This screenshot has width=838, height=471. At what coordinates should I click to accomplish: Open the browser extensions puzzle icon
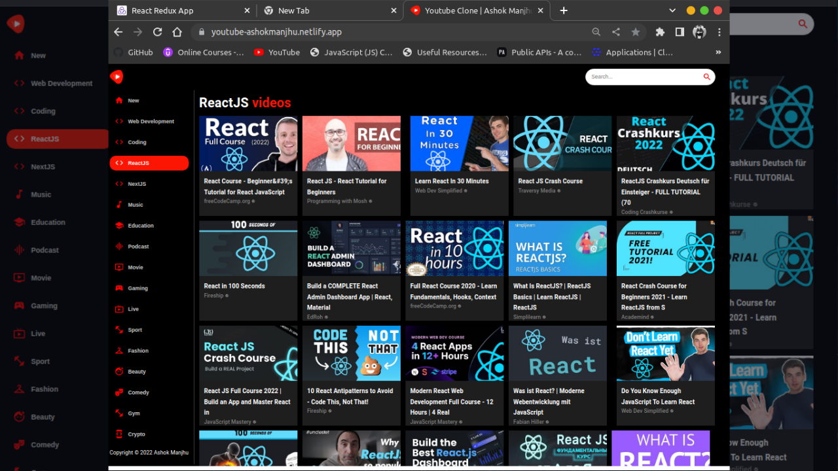pyautogui.click(x=660, y=32)
